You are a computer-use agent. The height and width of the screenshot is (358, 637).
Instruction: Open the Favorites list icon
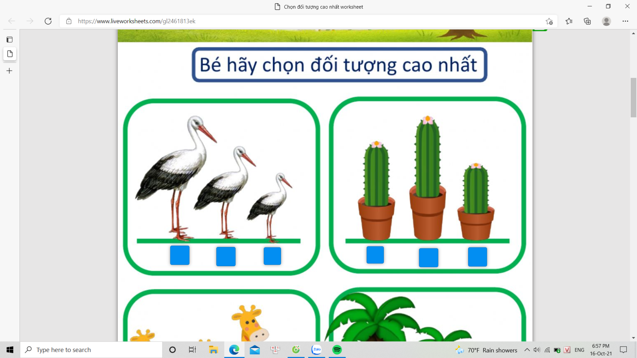(569, 21)
